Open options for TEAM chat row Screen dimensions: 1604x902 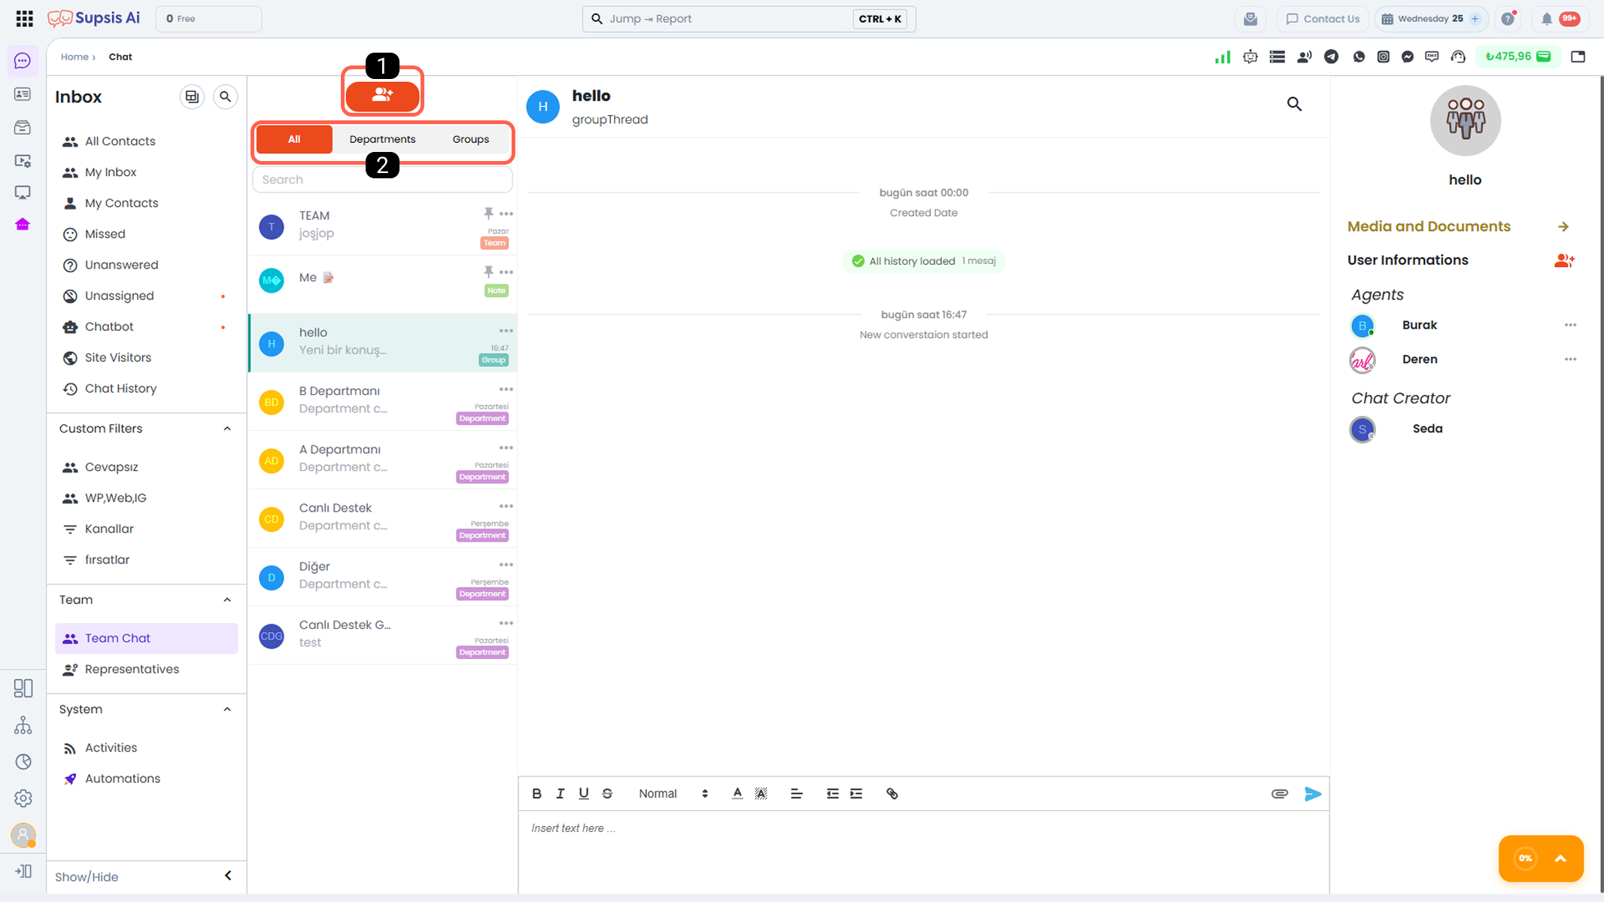(506, 214)
